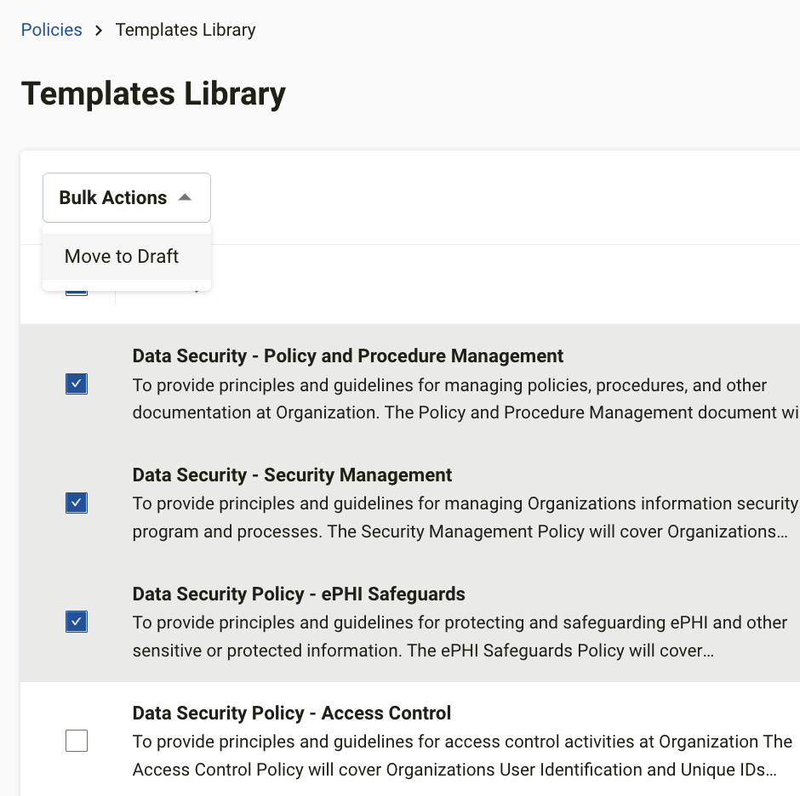Viewport: 800px width, 796px height.
Task: Check the Access Control policy checkbox
Action: (77, 741)
